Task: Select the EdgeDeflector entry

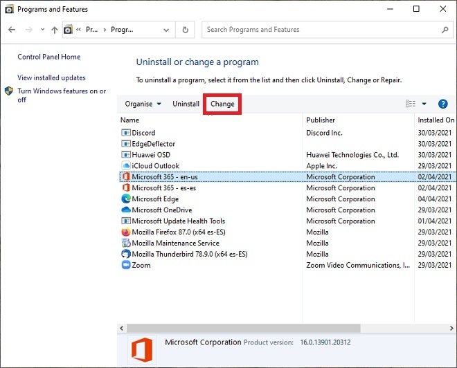Action: tap(153, 144)
